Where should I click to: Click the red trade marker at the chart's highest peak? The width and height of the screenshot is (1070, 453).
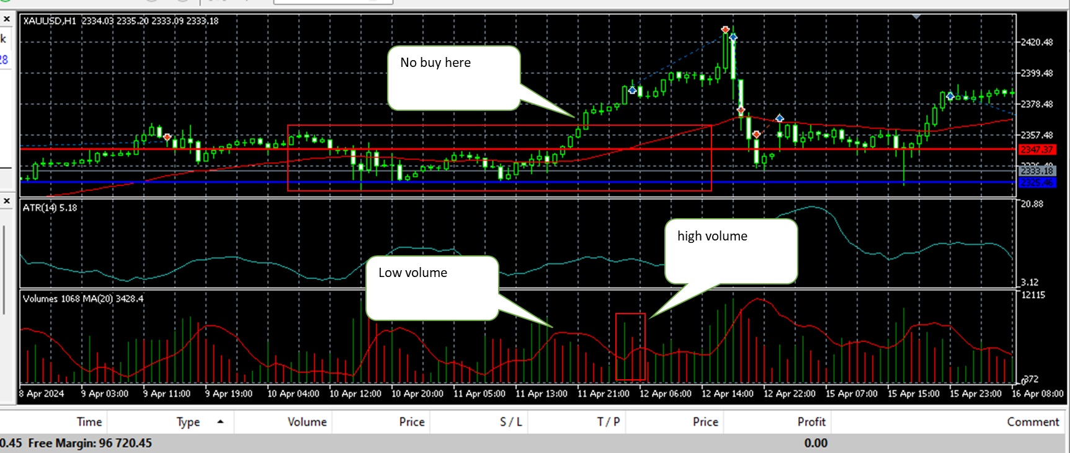point(725,29)
